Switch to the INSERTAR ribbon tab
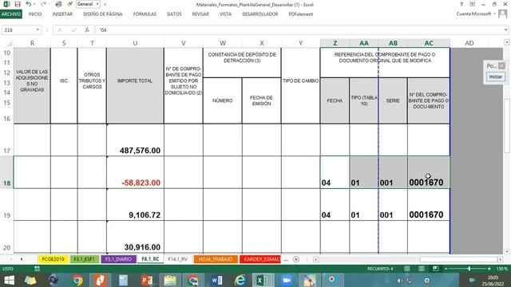511x287 pixels. click(x=62, y=14)
